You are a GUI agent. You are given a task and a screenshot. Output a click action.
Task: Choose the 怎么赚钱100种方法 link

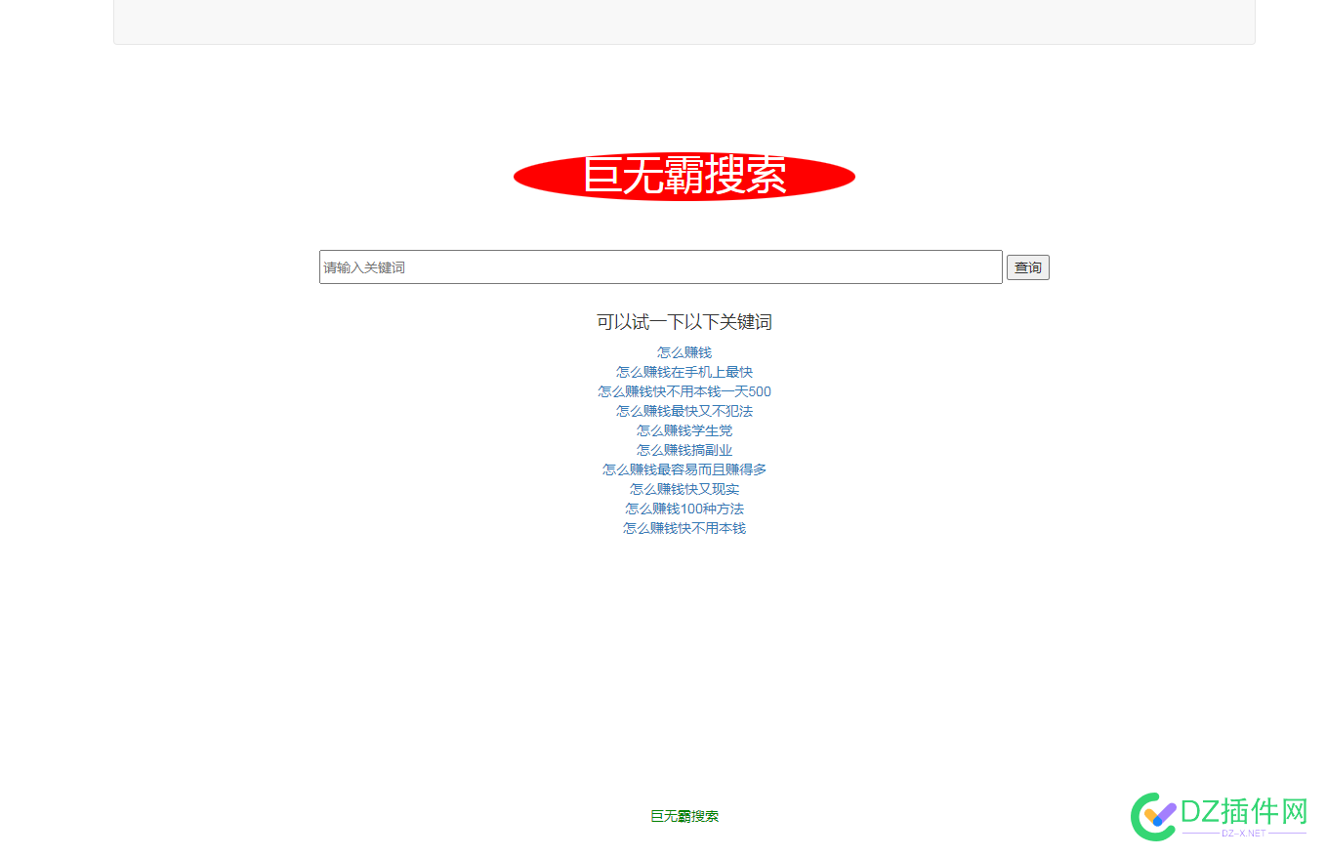pyautogui.click(x=684, y=509)
